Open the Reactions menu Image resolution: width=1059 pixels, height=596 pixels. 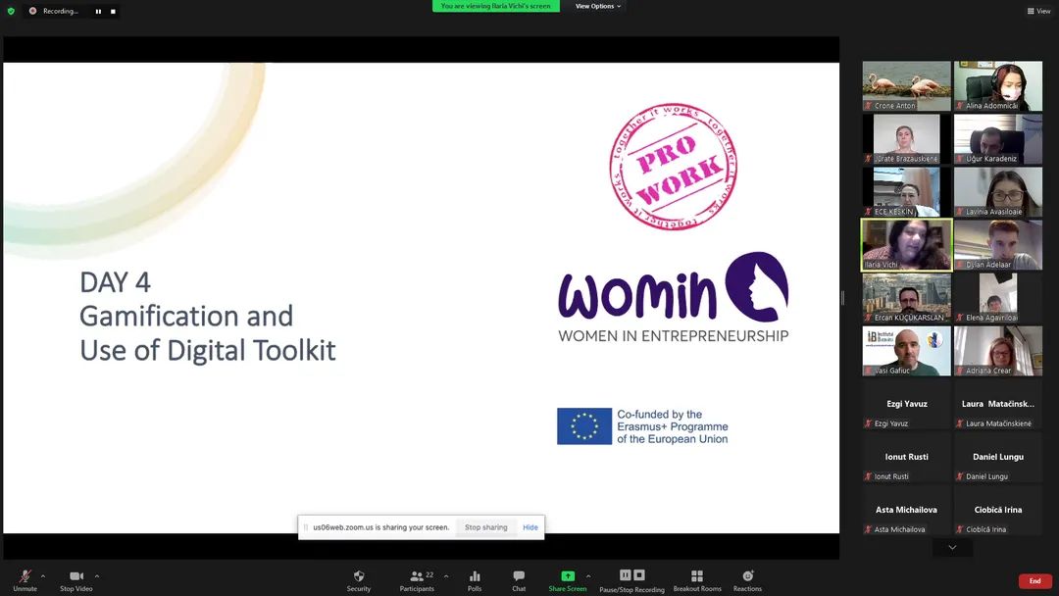[747, 579]
